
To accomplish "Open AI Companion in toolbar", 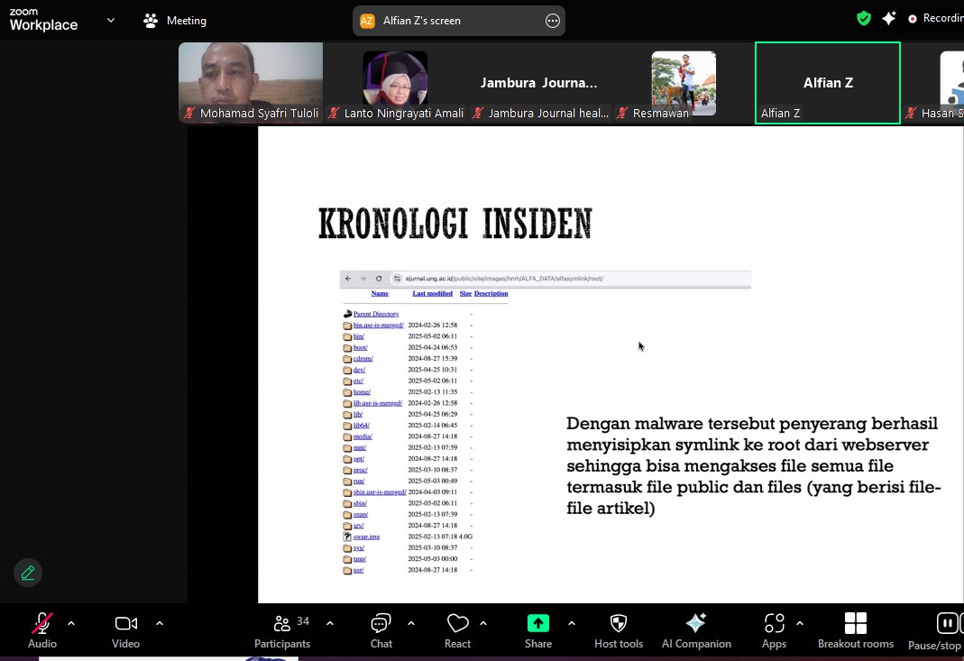I will coord(696,631).
